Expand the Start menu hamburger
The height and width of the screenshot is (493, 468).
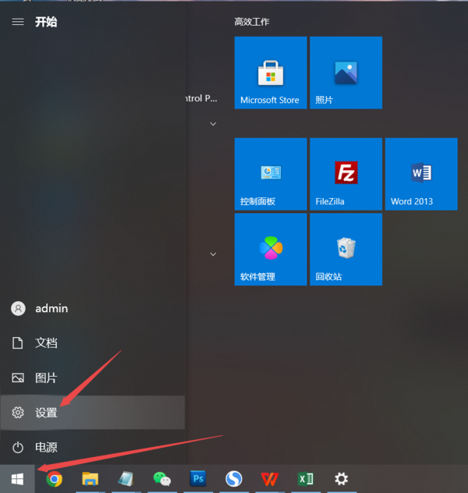pos(18,22)
